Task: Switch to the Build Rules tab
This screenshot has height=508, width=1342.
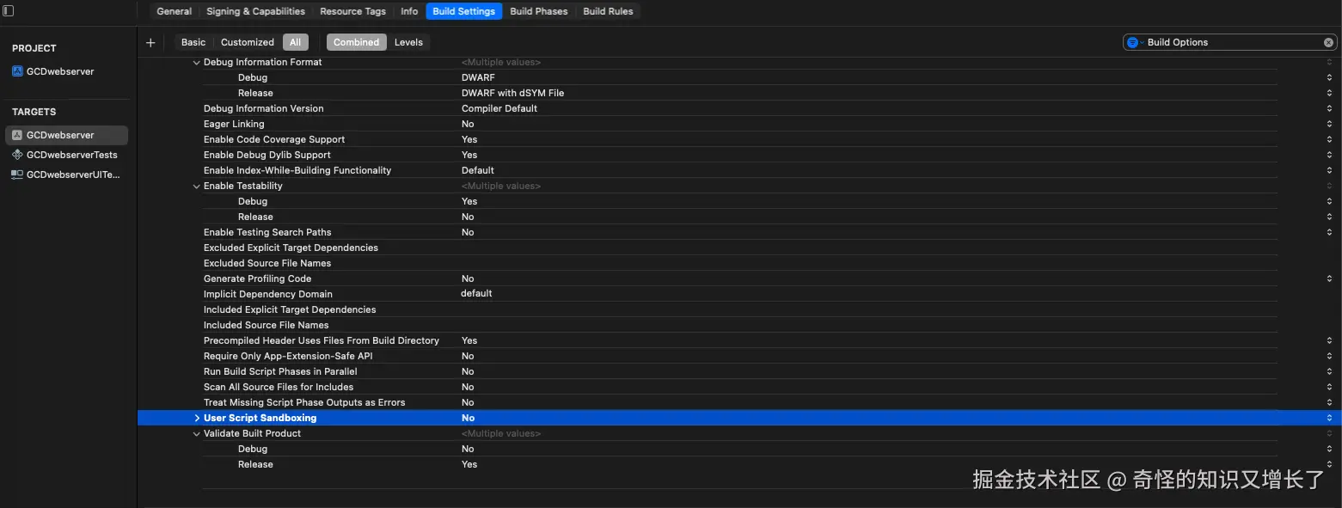Action: (608, 11)
